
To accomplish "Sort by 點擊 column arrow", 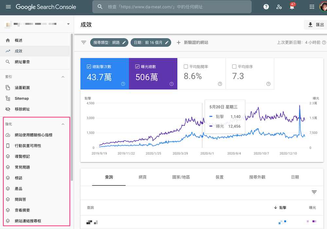I will click(275, 207).
